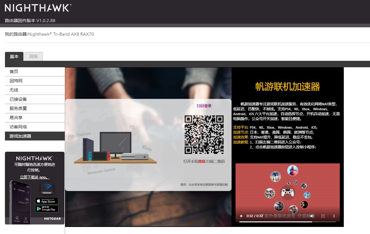Select the 易共享 menu item

[x=35, y=118]
